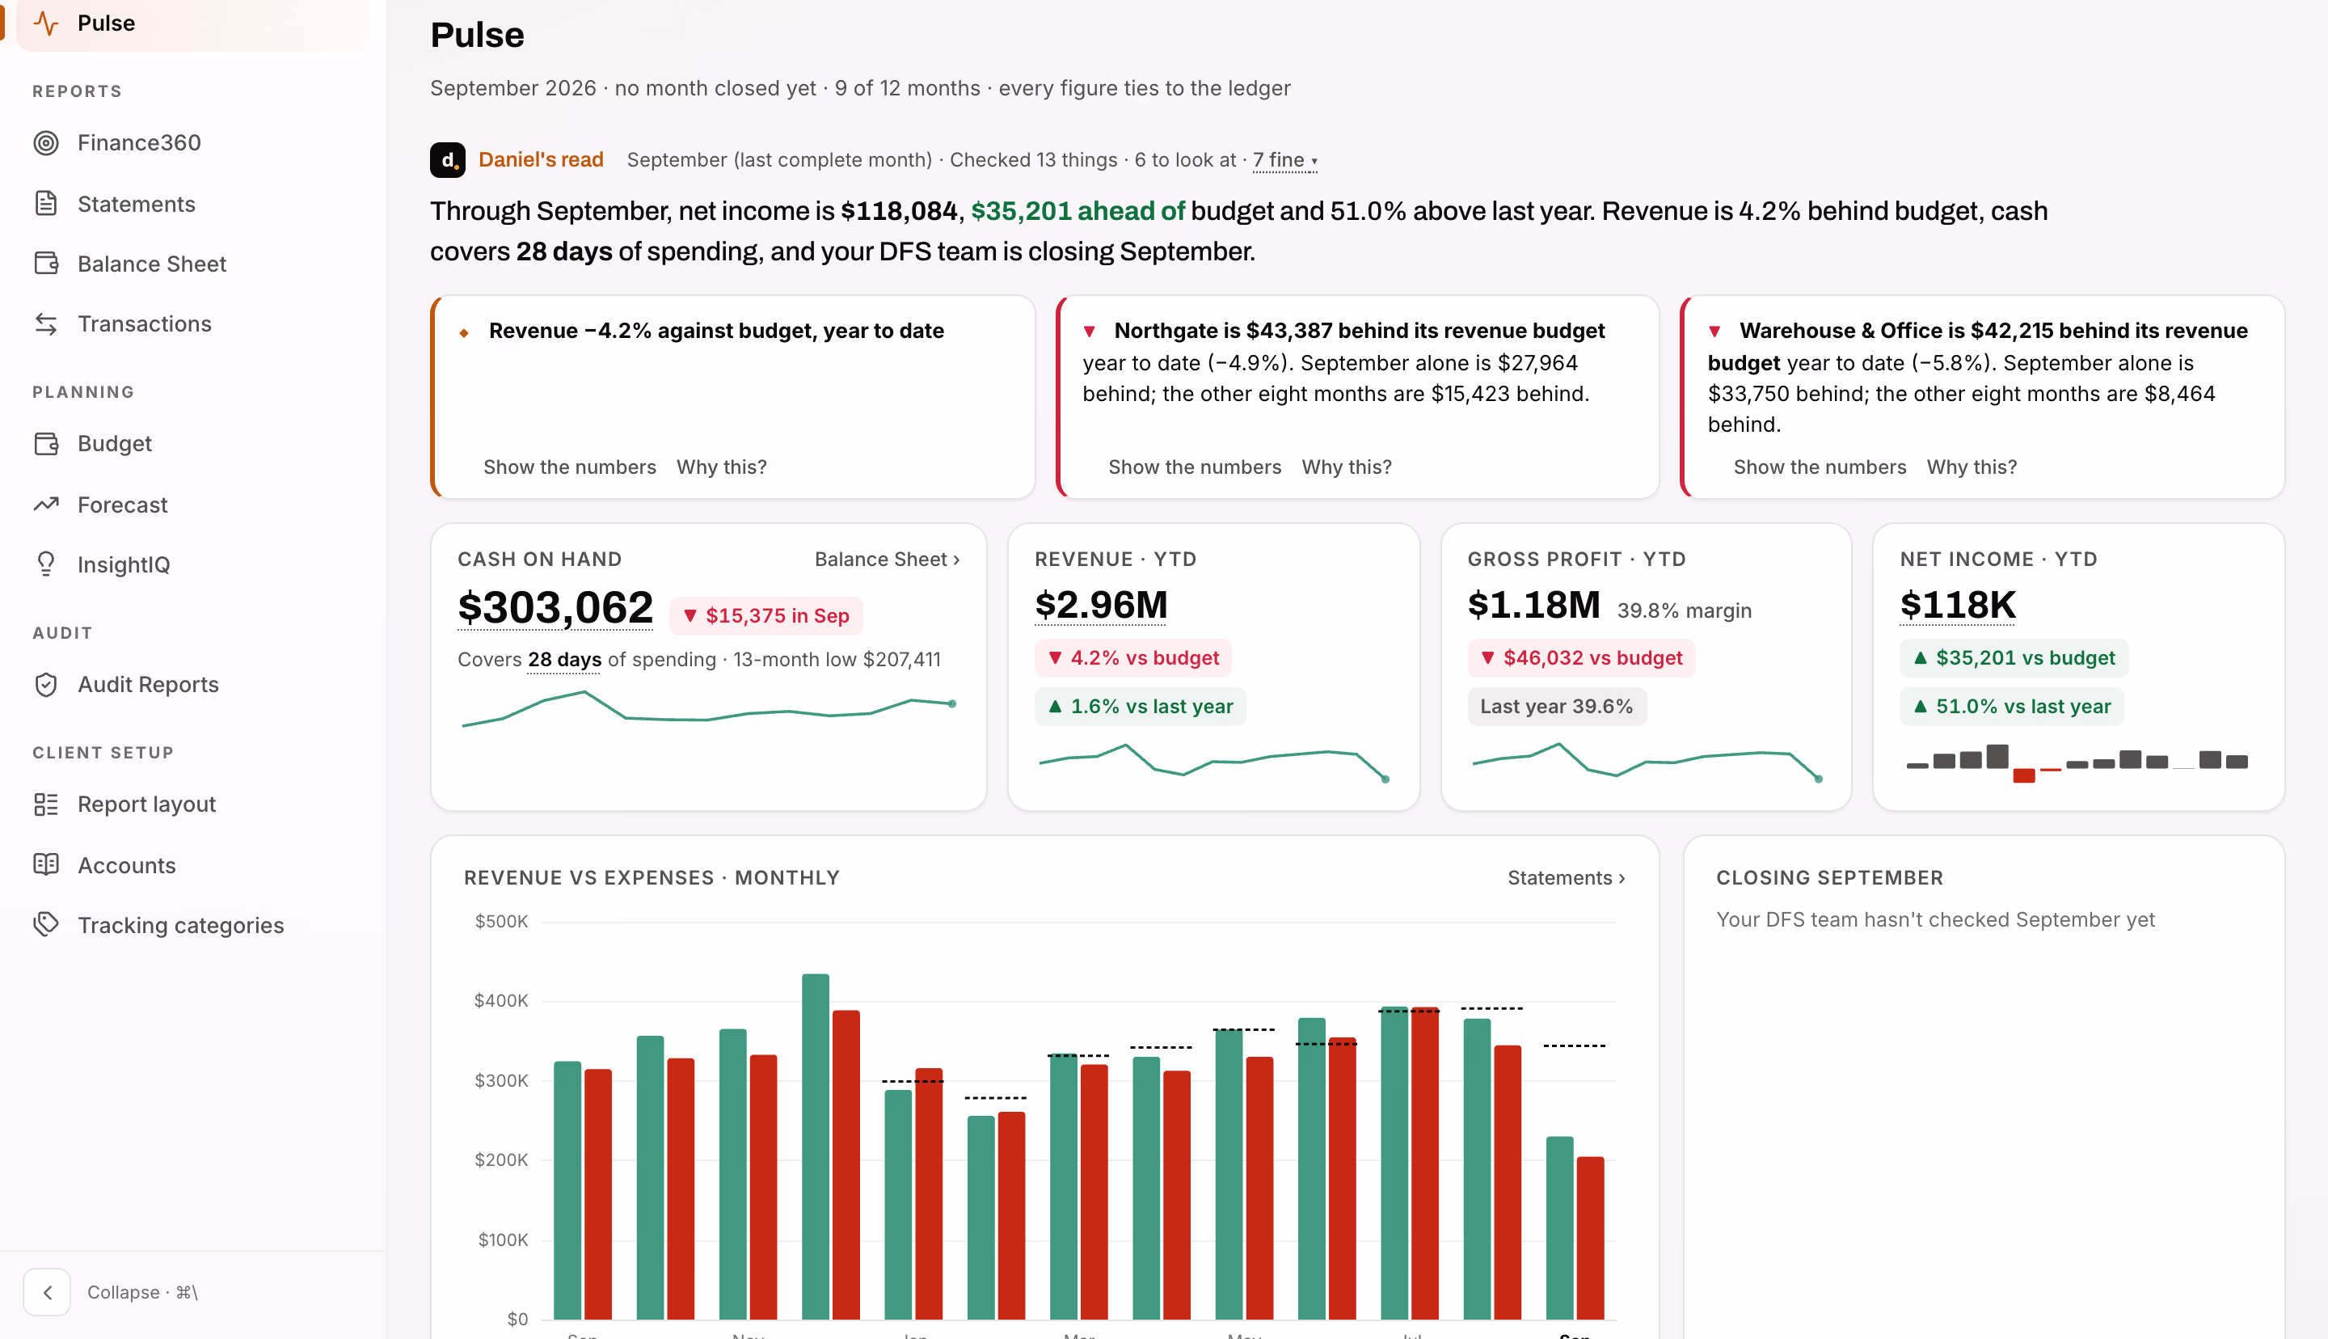The width and height of the screenshot is (2328, 1339).
Task: Open Tracking categories under Client Setup
Action: click(193, 924)
